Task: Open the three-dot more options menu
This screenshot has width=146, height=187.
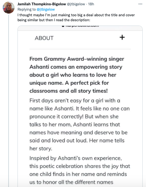Action: click(x=140, y=4)
